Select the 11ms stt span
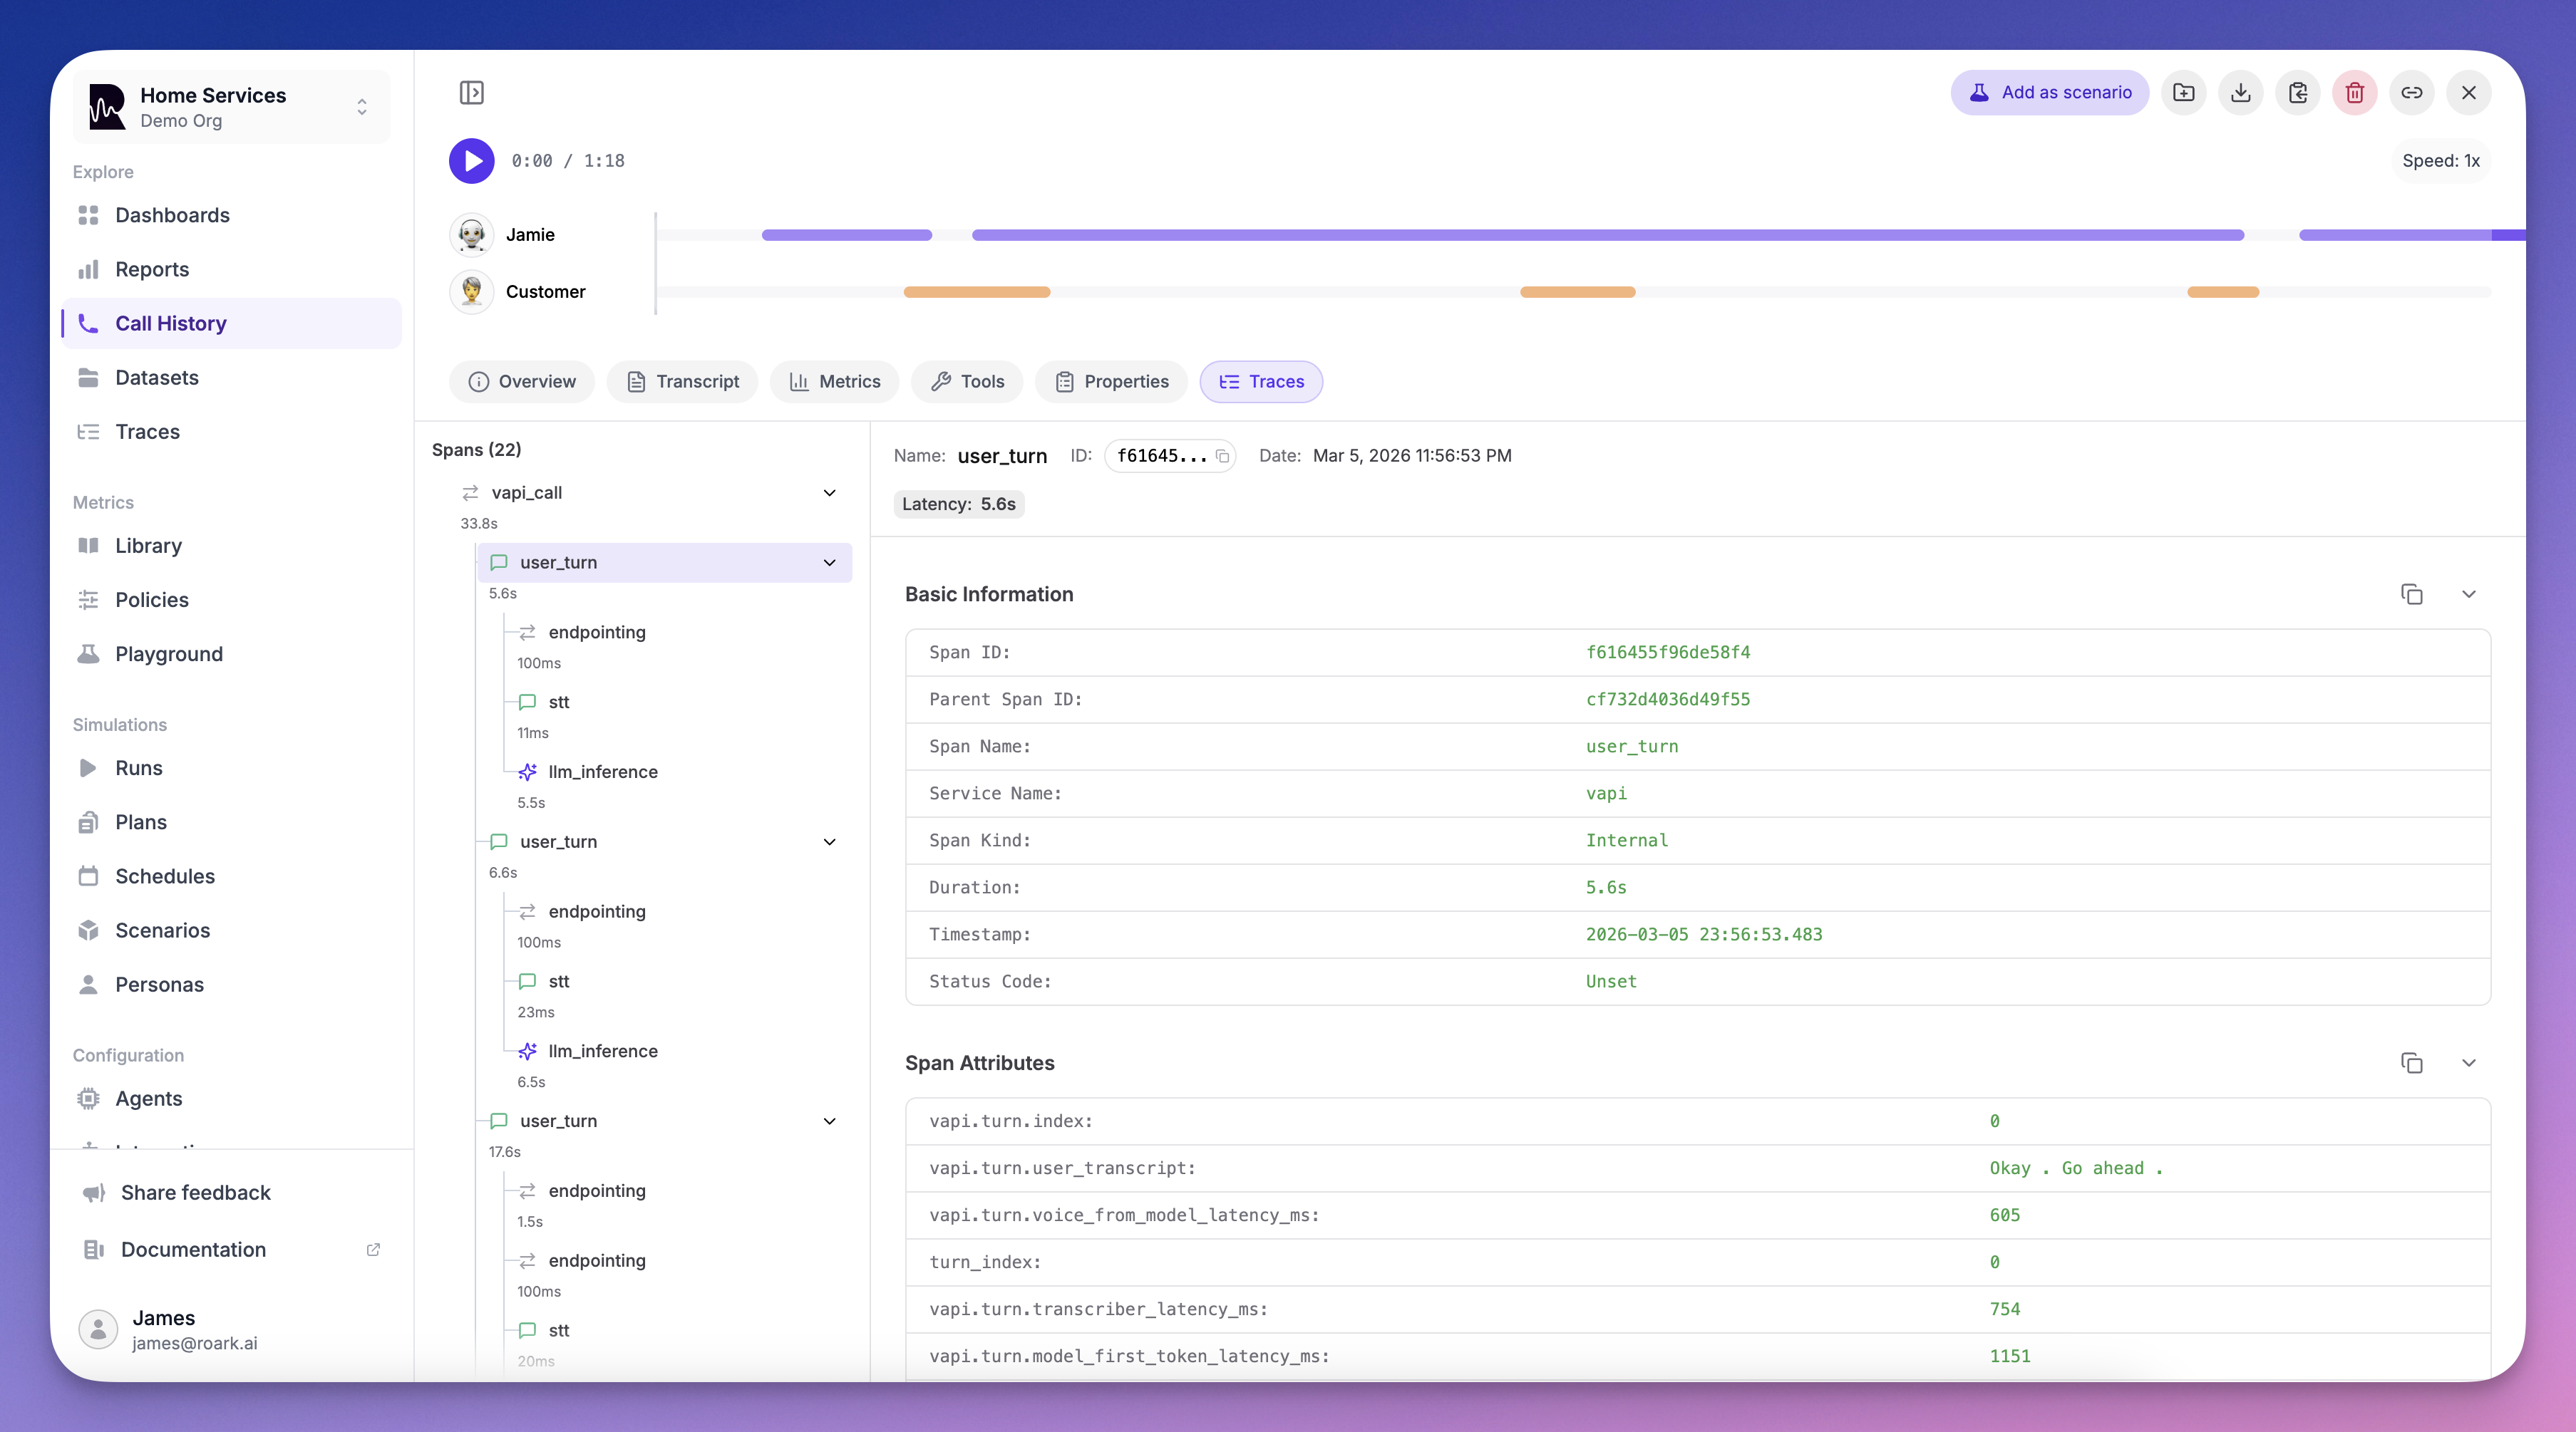Screen dimensions: 2576x1432 tap(678, 702)
